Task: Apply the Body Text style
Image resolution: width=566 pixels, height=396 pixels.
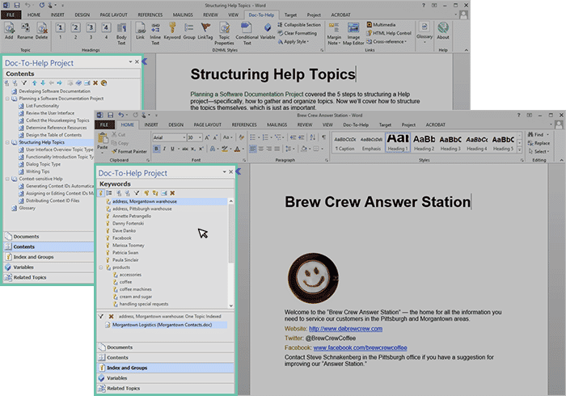Action: coord(121,34)
